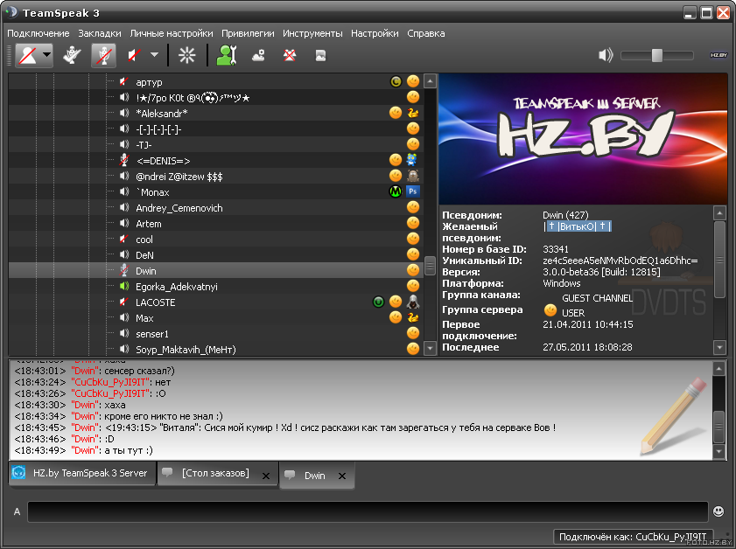Click the duck icon on *Aleksandr* row
Screen dimensions: 736x549
(x=413, y=113)
